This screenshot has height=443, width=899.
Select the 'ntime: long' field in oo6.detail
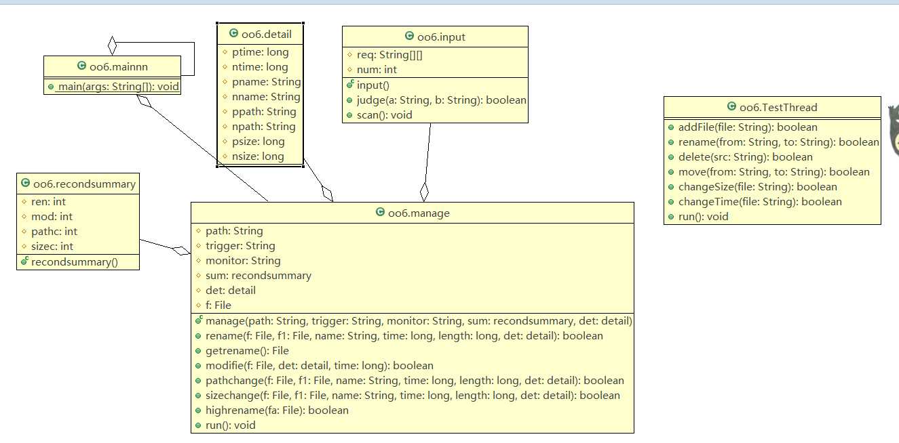click(x=261, y=67)
